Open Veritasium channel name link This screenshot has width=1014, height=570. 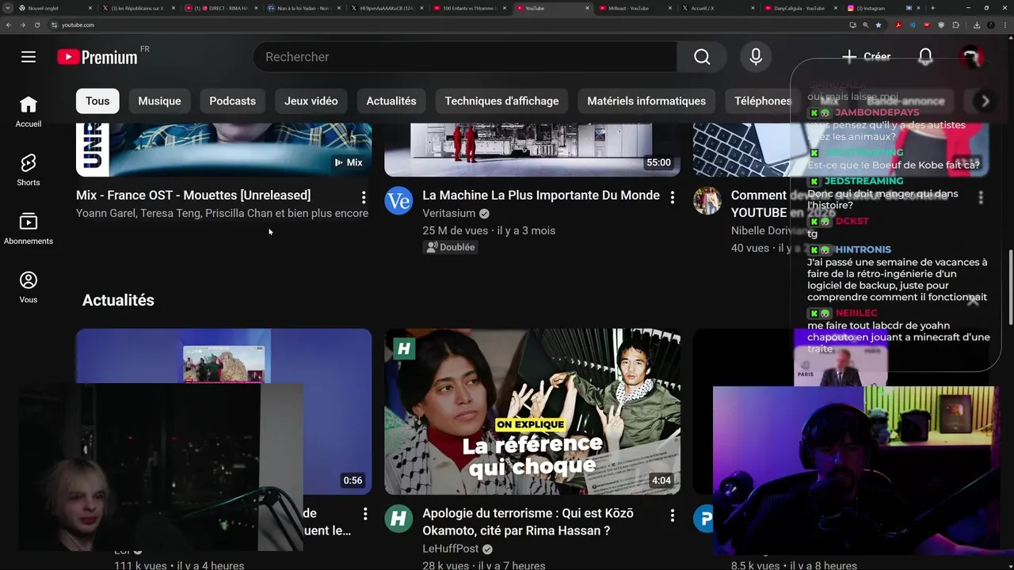448,213
